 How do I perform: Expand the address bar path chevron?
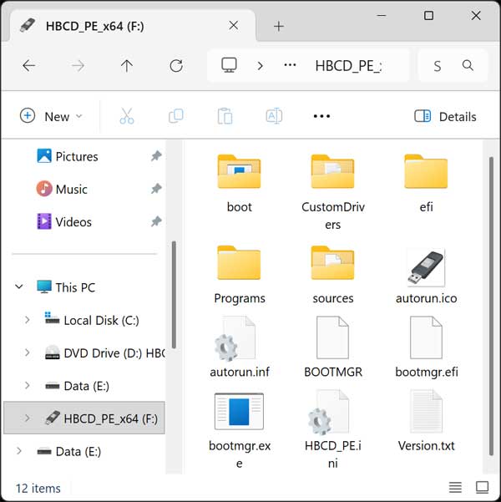pos(261,66)
